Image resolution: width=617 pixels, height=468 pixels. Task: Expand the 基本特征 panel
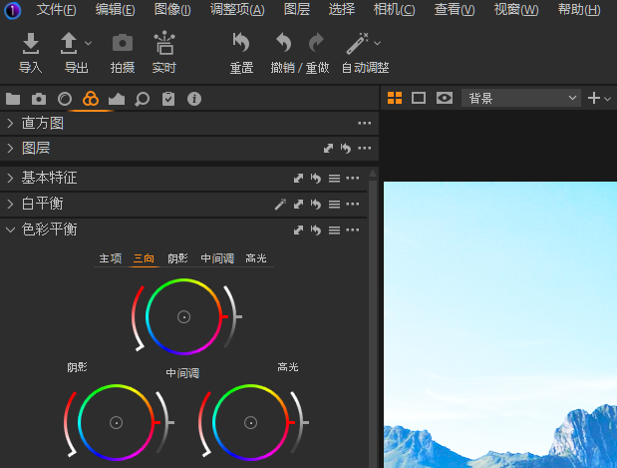(x=10, y=178)
